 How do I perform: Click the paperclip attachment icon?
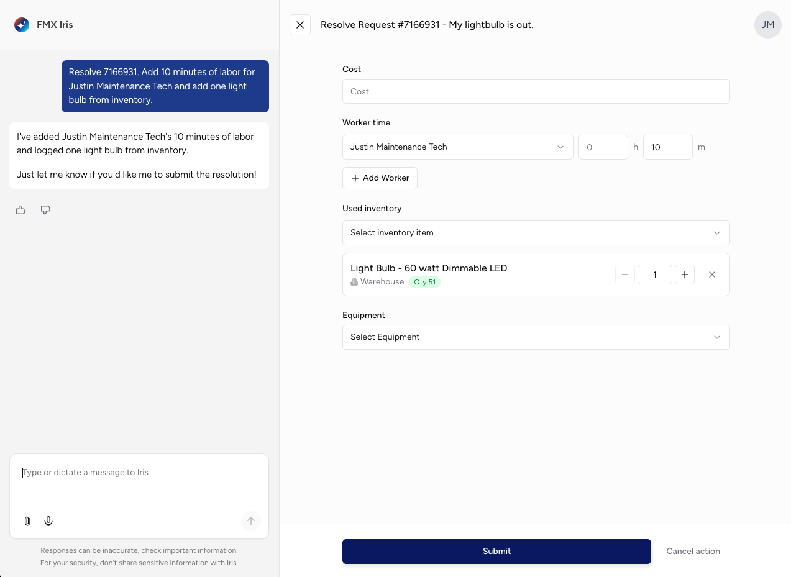[x=27, y=521]
